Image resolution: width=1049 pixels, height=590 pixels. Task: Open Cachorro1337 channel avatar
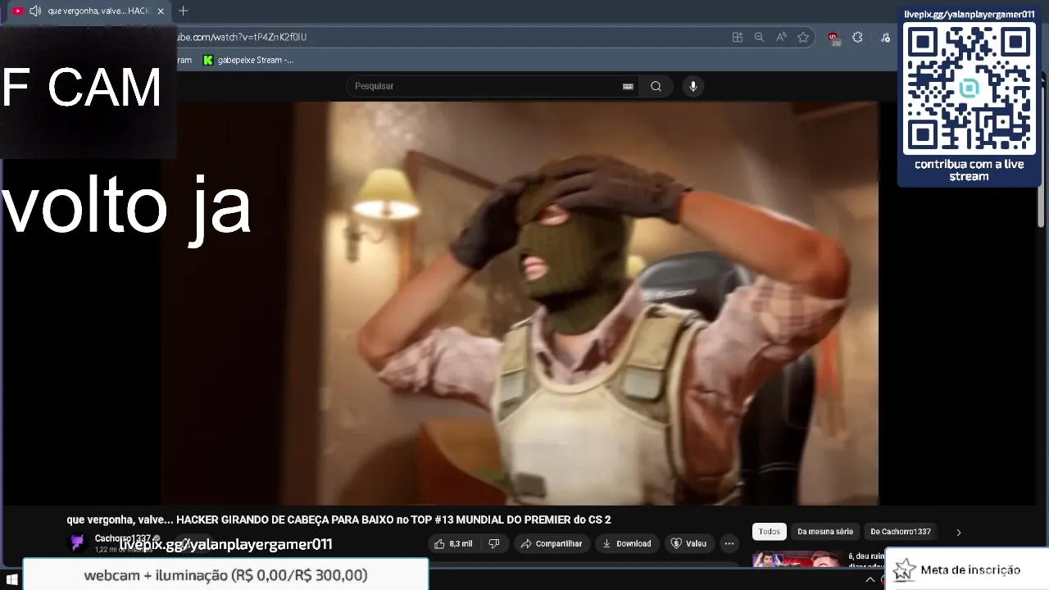pos(77,542)
